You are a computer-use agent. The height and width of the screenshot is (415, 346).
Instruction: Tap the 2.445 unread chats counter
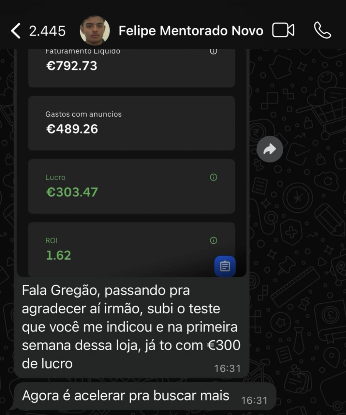pos(47,31)
